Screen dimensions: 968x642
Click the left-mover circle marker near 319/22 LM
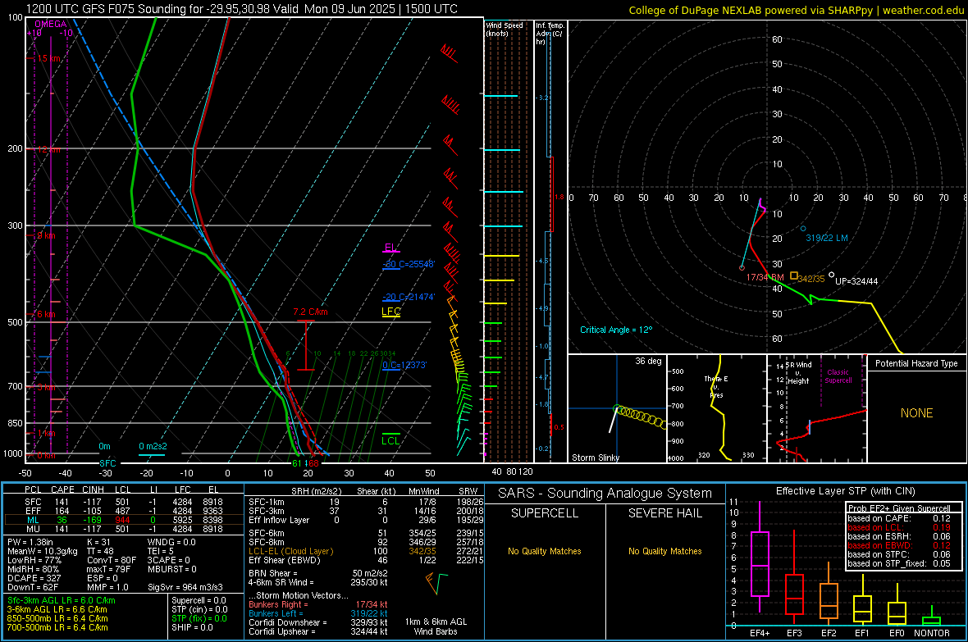[x=803, y=229]
